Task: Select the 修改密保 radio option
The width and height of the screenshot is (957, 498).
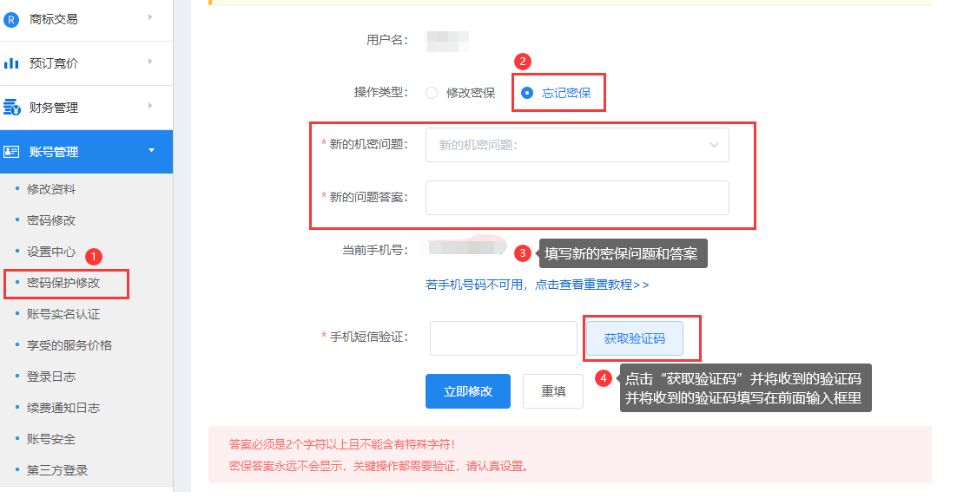Action: 432,93
